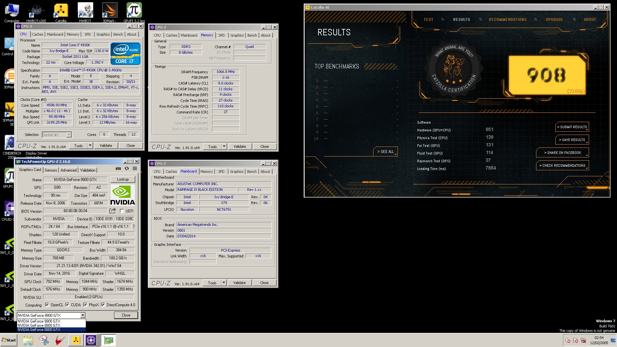Click SUBMIT RESULTS in Catzilla
The image size is (617, 347).
click(x=572, y=127)
